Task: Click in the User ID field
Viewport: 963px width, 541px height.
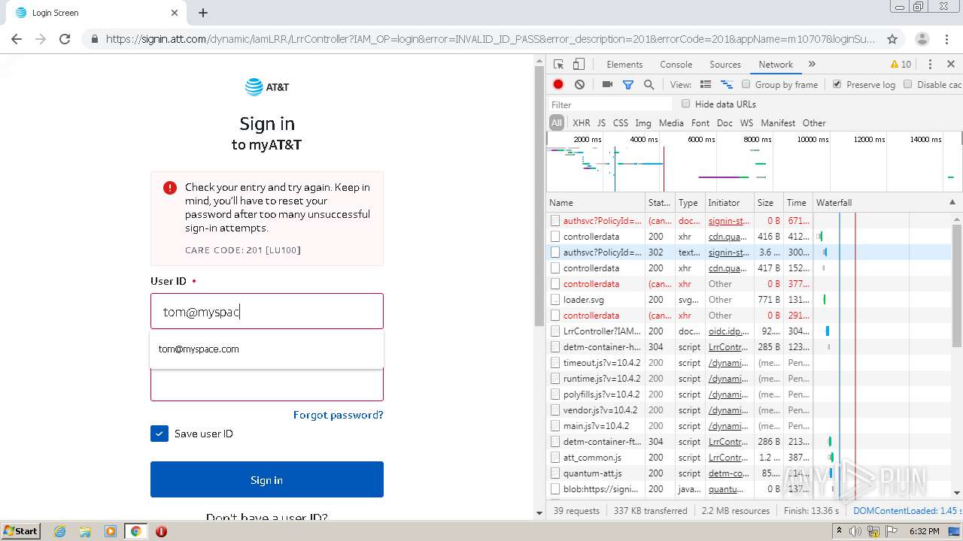Action: click(x=267, y=311)
